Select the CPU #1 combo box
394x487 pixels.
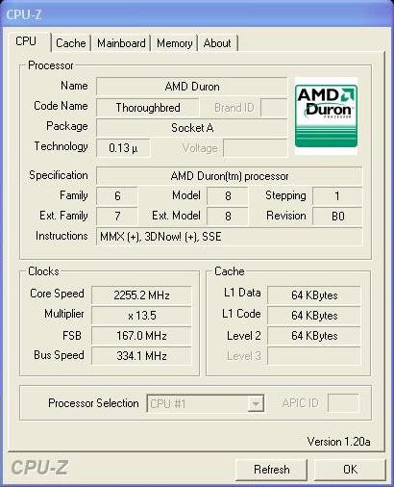tap(206, 403)
